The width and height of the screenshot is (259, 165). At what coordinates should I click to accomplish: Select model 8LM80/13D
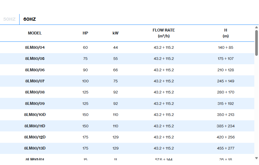pos(35,148)
